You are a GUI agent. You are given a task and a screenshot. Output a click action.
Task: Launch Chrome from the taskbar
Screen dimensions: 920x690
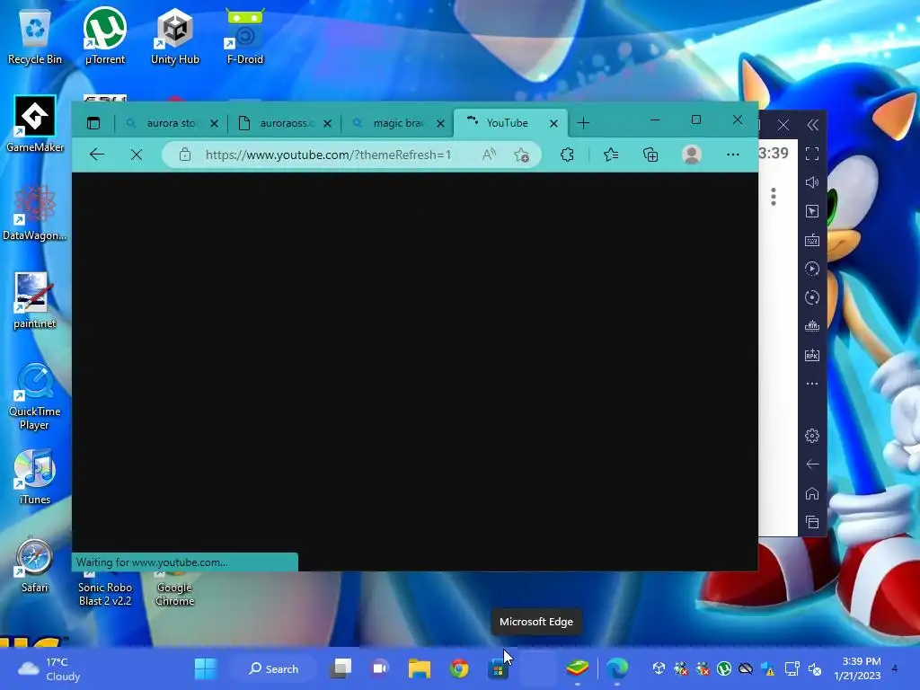tap(459, 668)
